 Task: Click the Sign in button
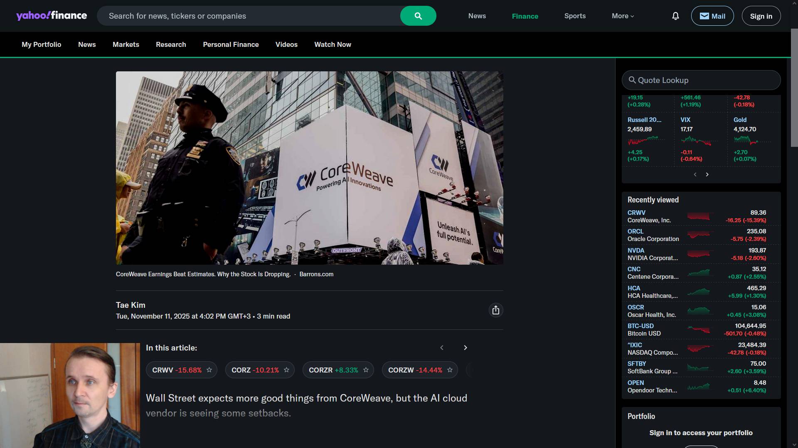coord(761,16)
